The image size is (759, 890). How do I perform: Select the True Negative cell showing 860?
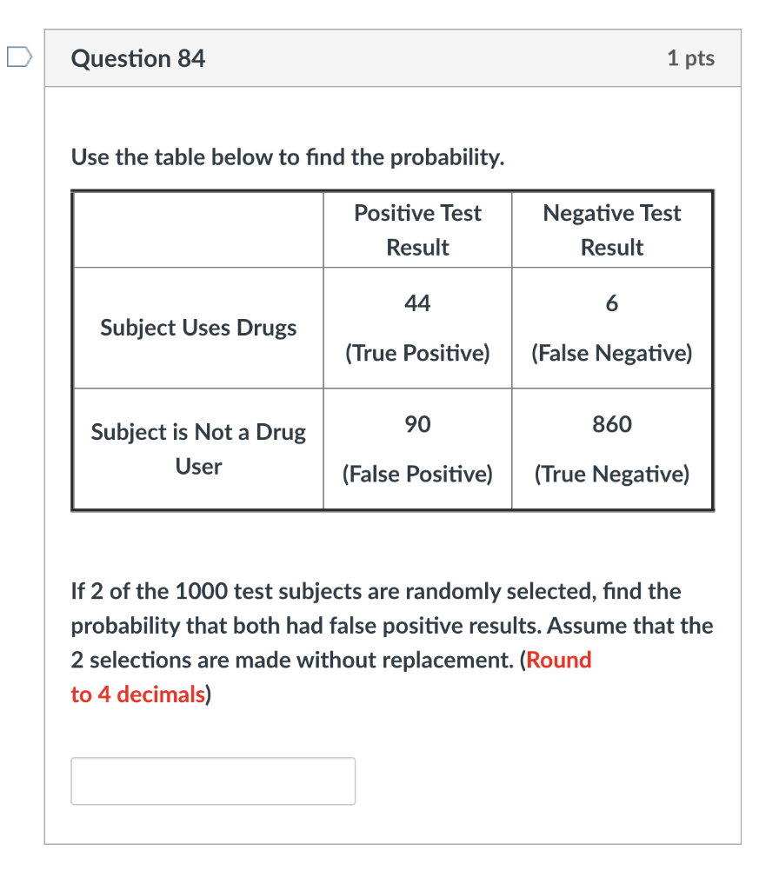[611, 448]
